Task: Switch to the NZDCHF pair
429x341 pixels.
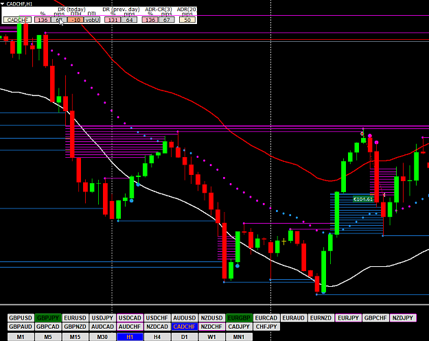Action: point(212,327)
